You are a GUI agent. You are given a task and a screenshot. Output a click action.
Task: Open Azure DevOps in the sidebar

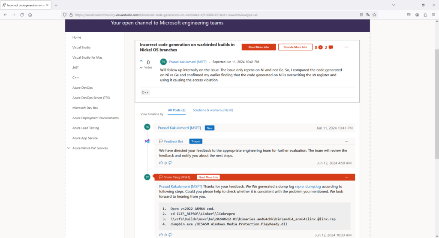(x=82, y=87)
